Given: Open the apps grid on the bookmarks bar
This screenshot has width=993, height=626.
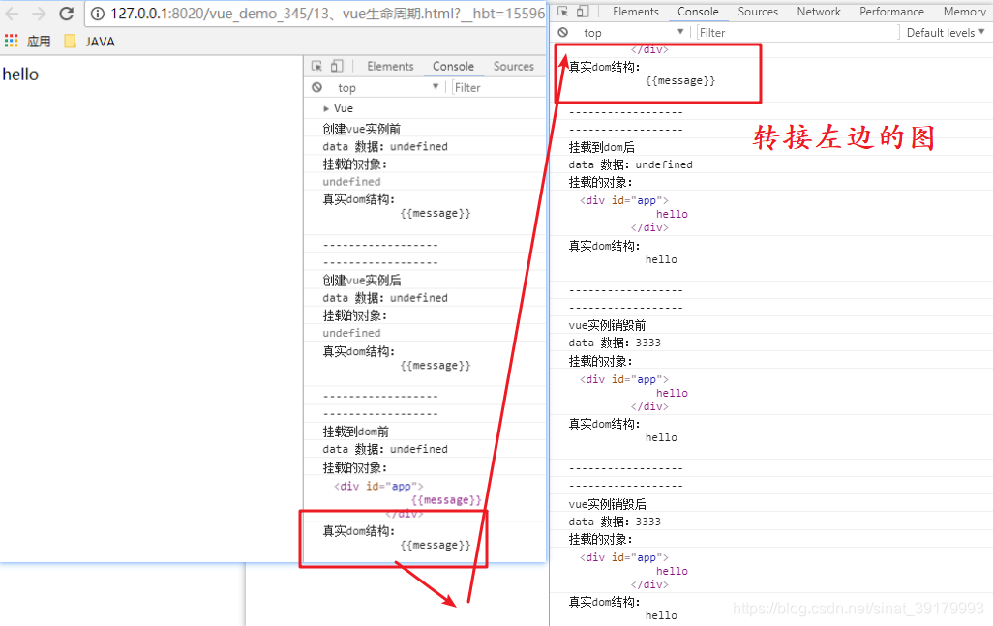Looking at the screenshot, I should (x=13, y=41).
